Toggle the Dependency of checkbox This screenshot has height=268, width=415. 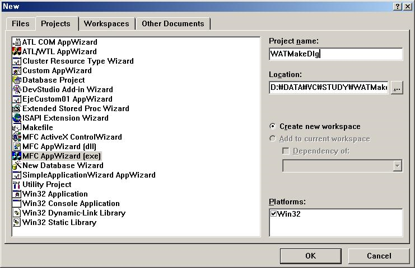pyautogui.click(x=286, y=151)
